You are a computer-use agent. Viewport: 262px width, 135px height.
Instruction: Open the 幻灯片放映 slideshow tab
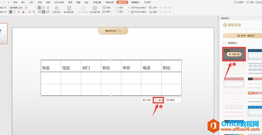pyautogui.click(x=59, y=2)
